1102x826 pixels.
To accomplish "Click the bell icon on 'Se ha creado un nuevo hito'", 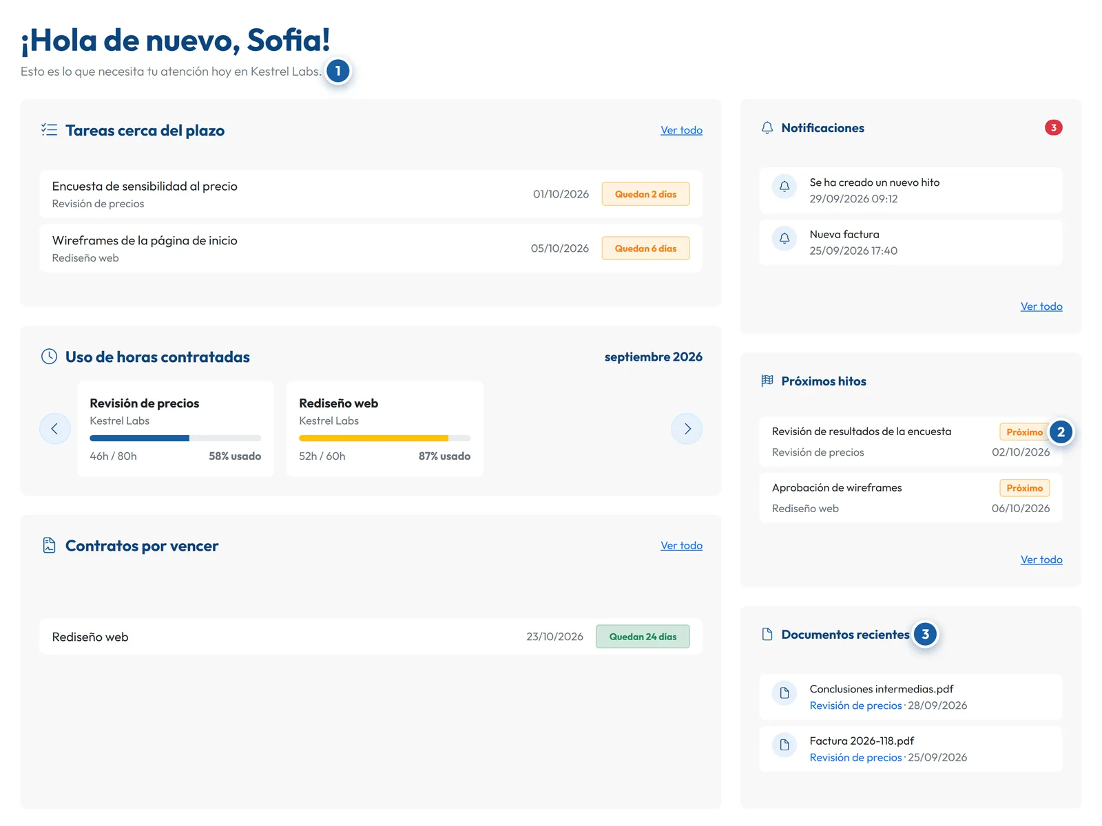I will (x=784, y=187).
